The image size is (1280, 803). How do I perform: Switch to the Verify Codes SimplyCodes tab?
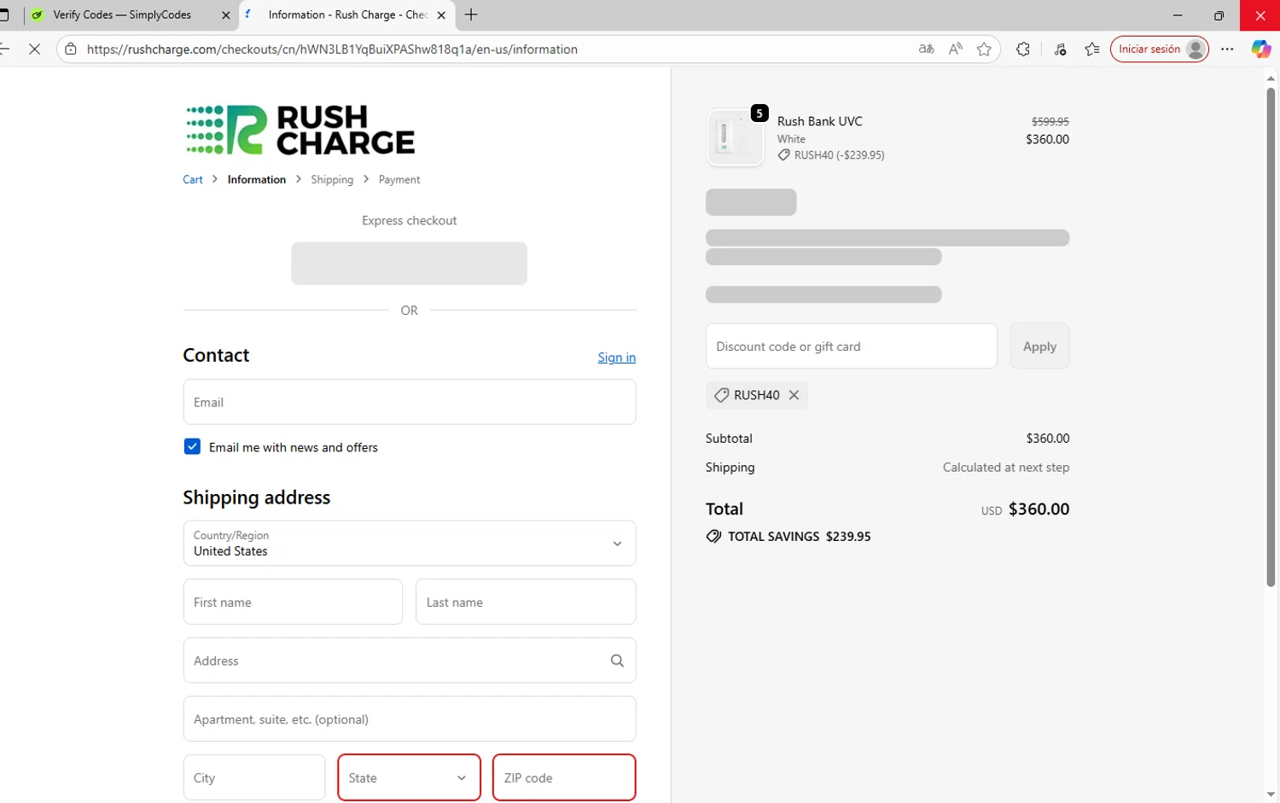(122, 15)
